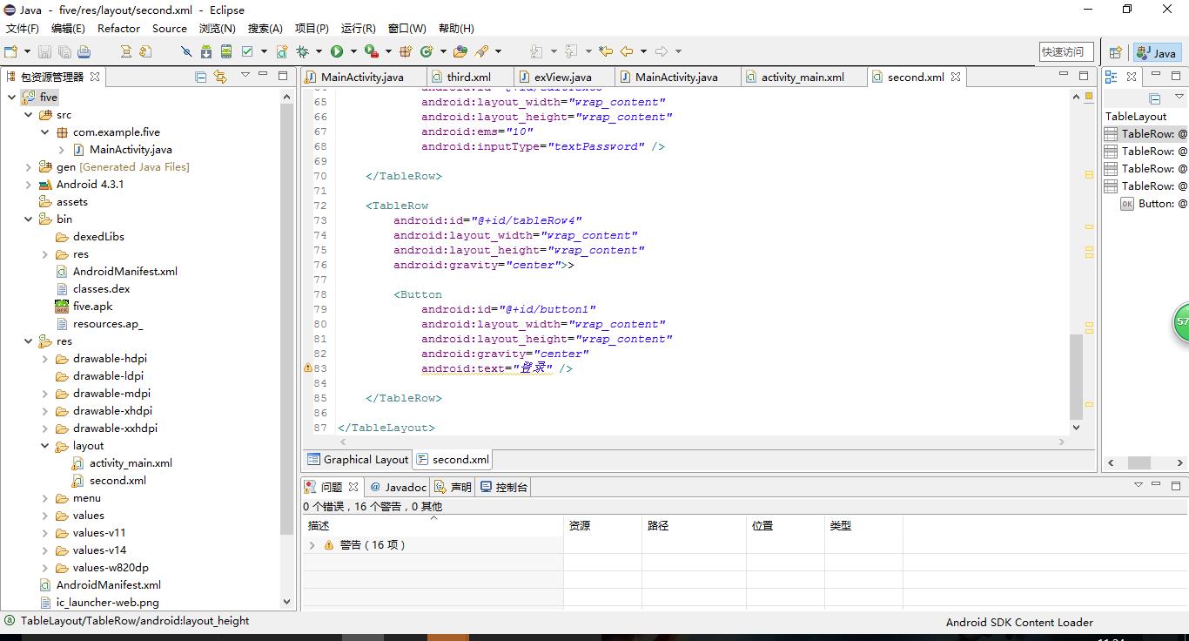Expand Android 4.3.1 library node
This screenshot has height=641, width=1189.
coord(28,184)
